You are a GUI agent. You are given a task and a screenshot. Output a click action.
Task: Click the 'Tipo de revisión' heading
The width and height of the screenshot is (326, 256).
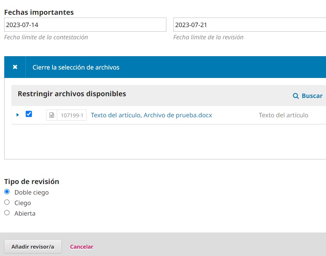[x=32, y=182]
